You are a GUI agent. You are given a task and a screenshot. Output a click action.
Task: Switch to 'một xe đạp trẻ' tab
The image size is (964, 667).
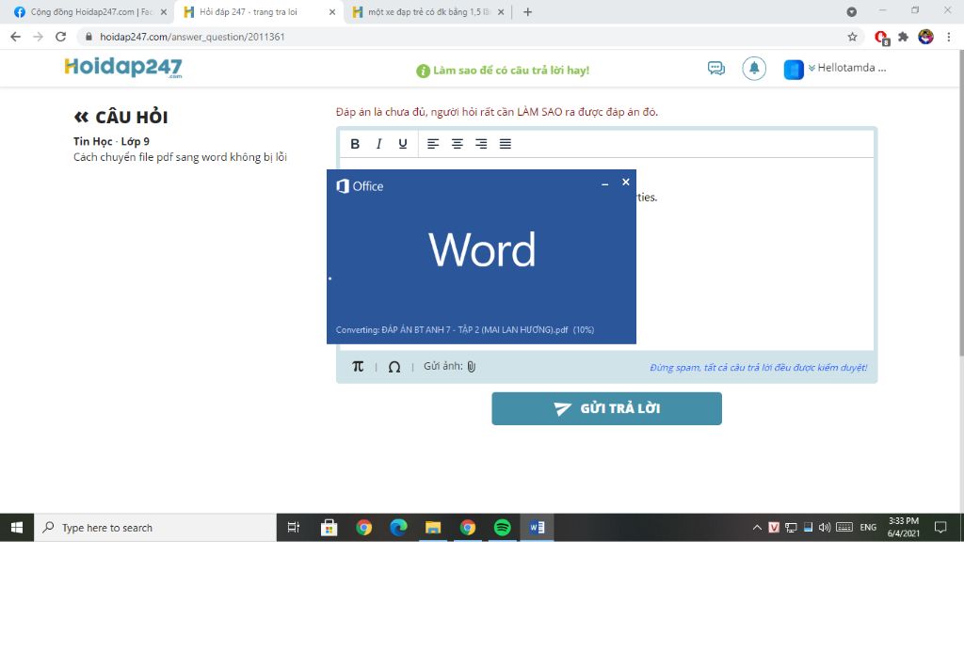428,11
